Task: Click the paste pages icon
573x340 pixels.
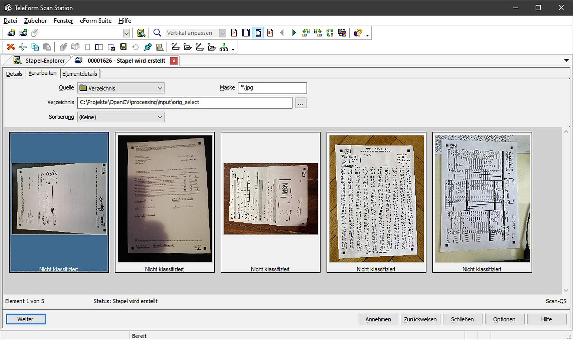Action: (x=47, y=47)
